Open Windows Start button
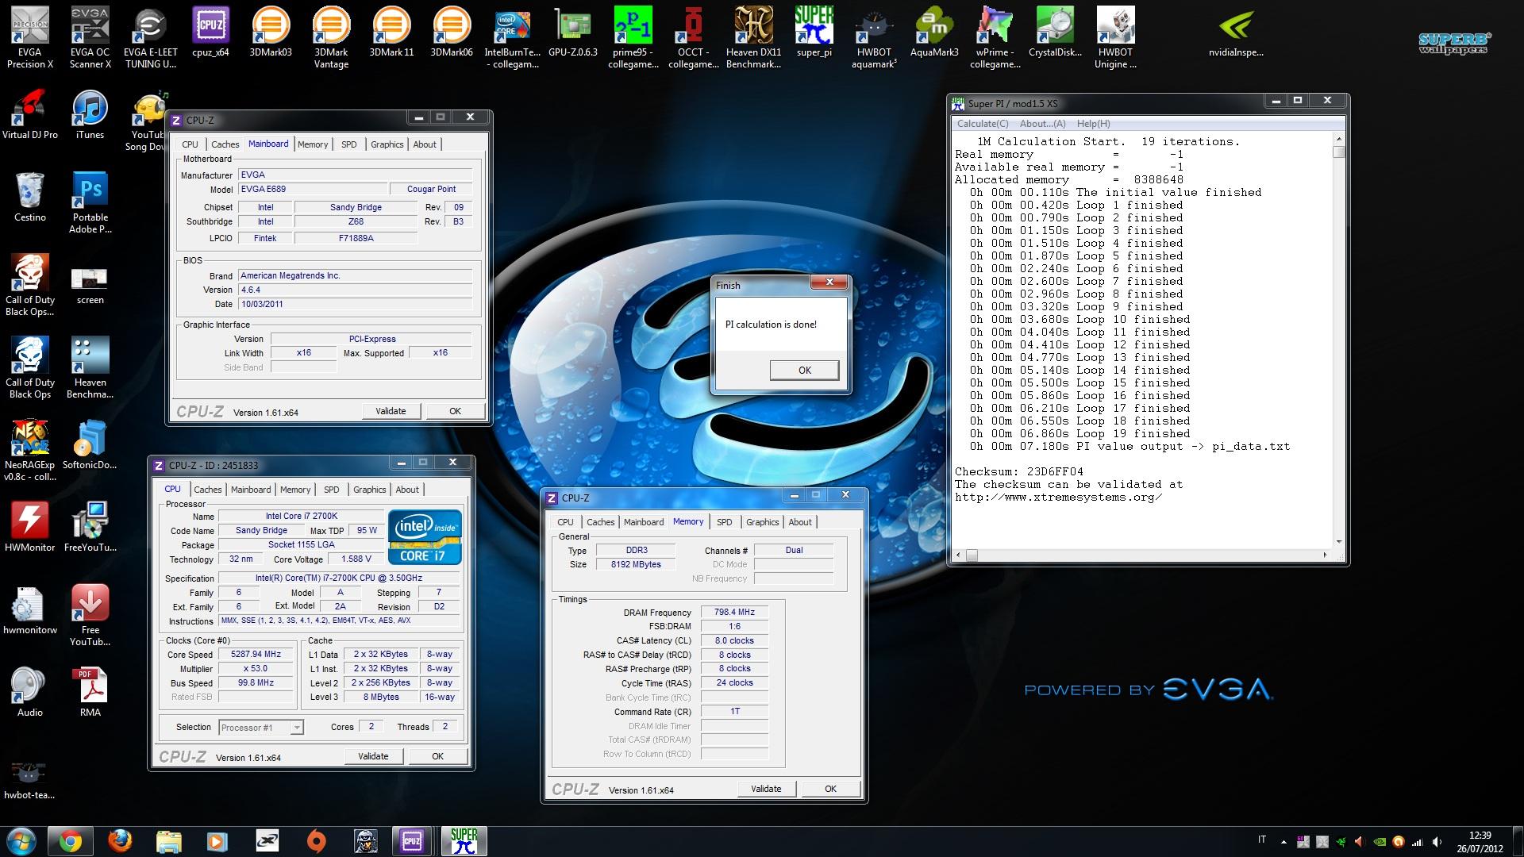The height and width of the screenshot is (857, 1524). click(x=21, y=841)
